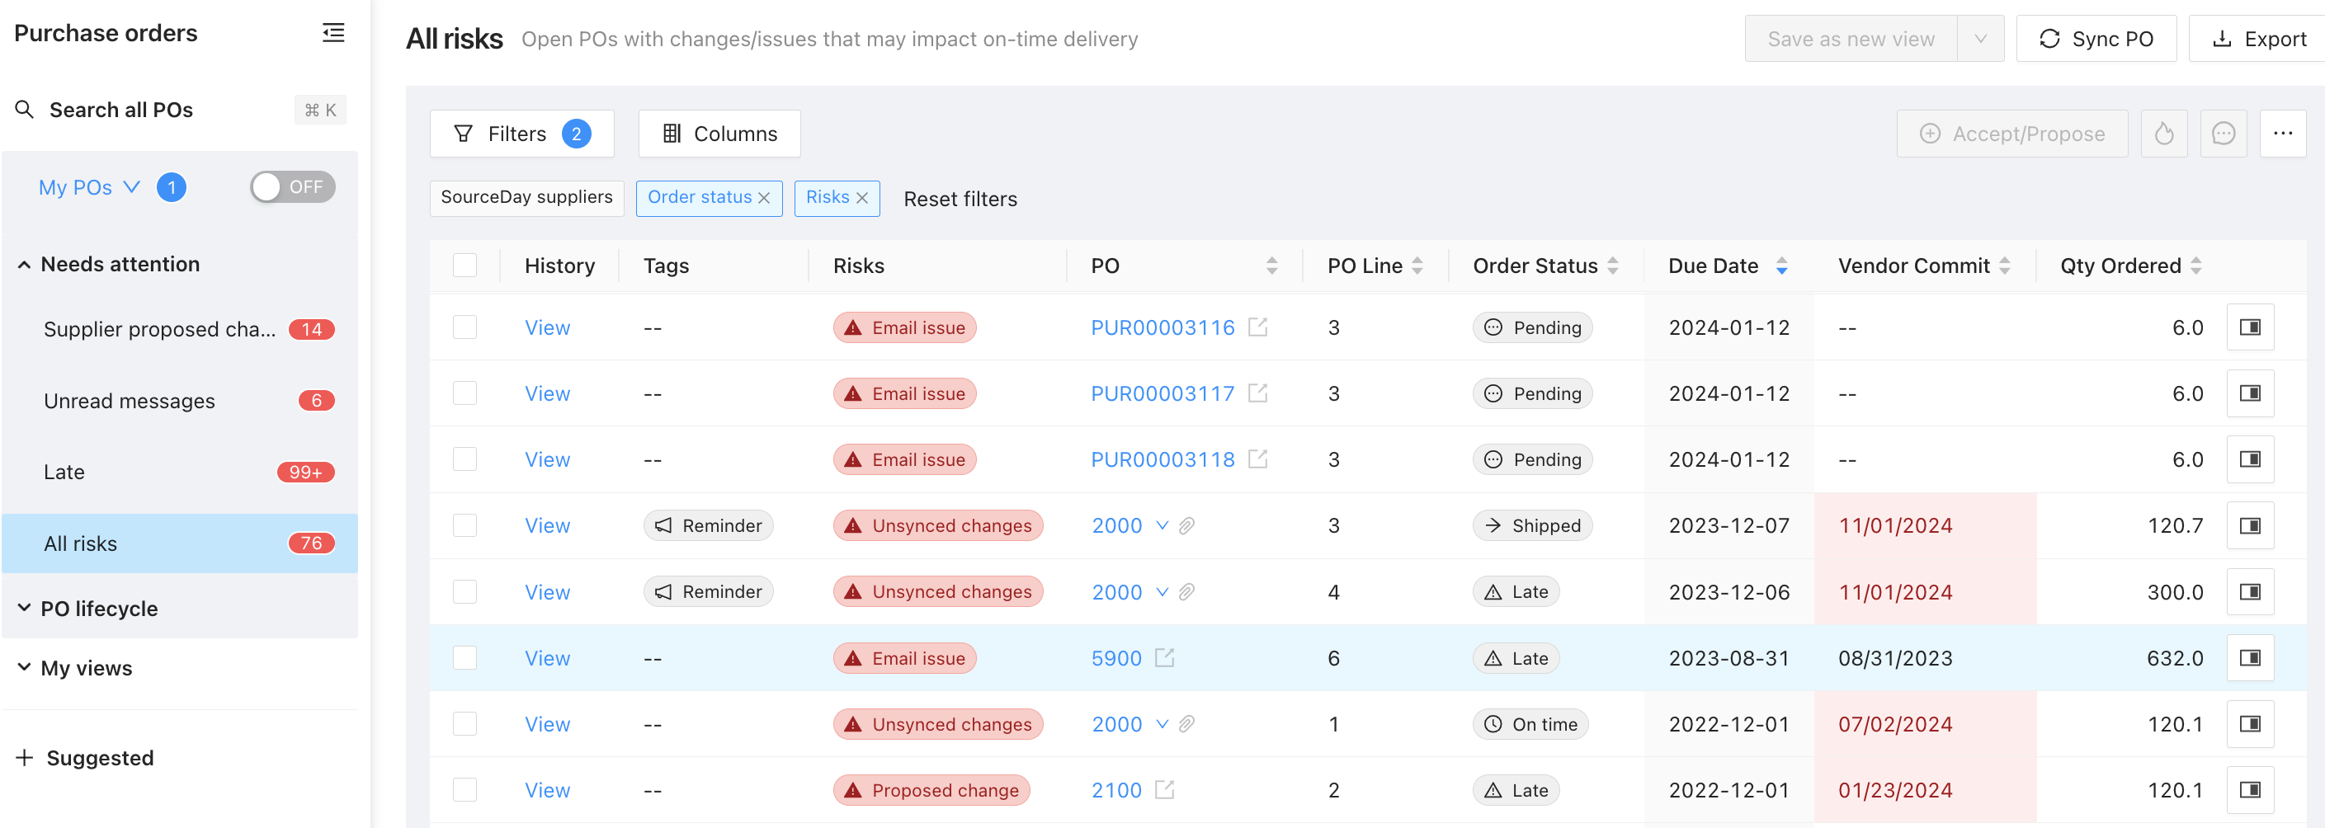Expand PO 2000 chevron on Shipped row
This screenshot has width=2325, height=828.
pyautogui.click(x=1162, y=526)
